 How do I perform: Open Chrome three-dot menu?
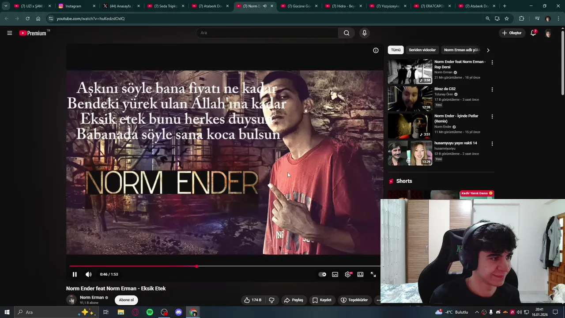(558, 19)
